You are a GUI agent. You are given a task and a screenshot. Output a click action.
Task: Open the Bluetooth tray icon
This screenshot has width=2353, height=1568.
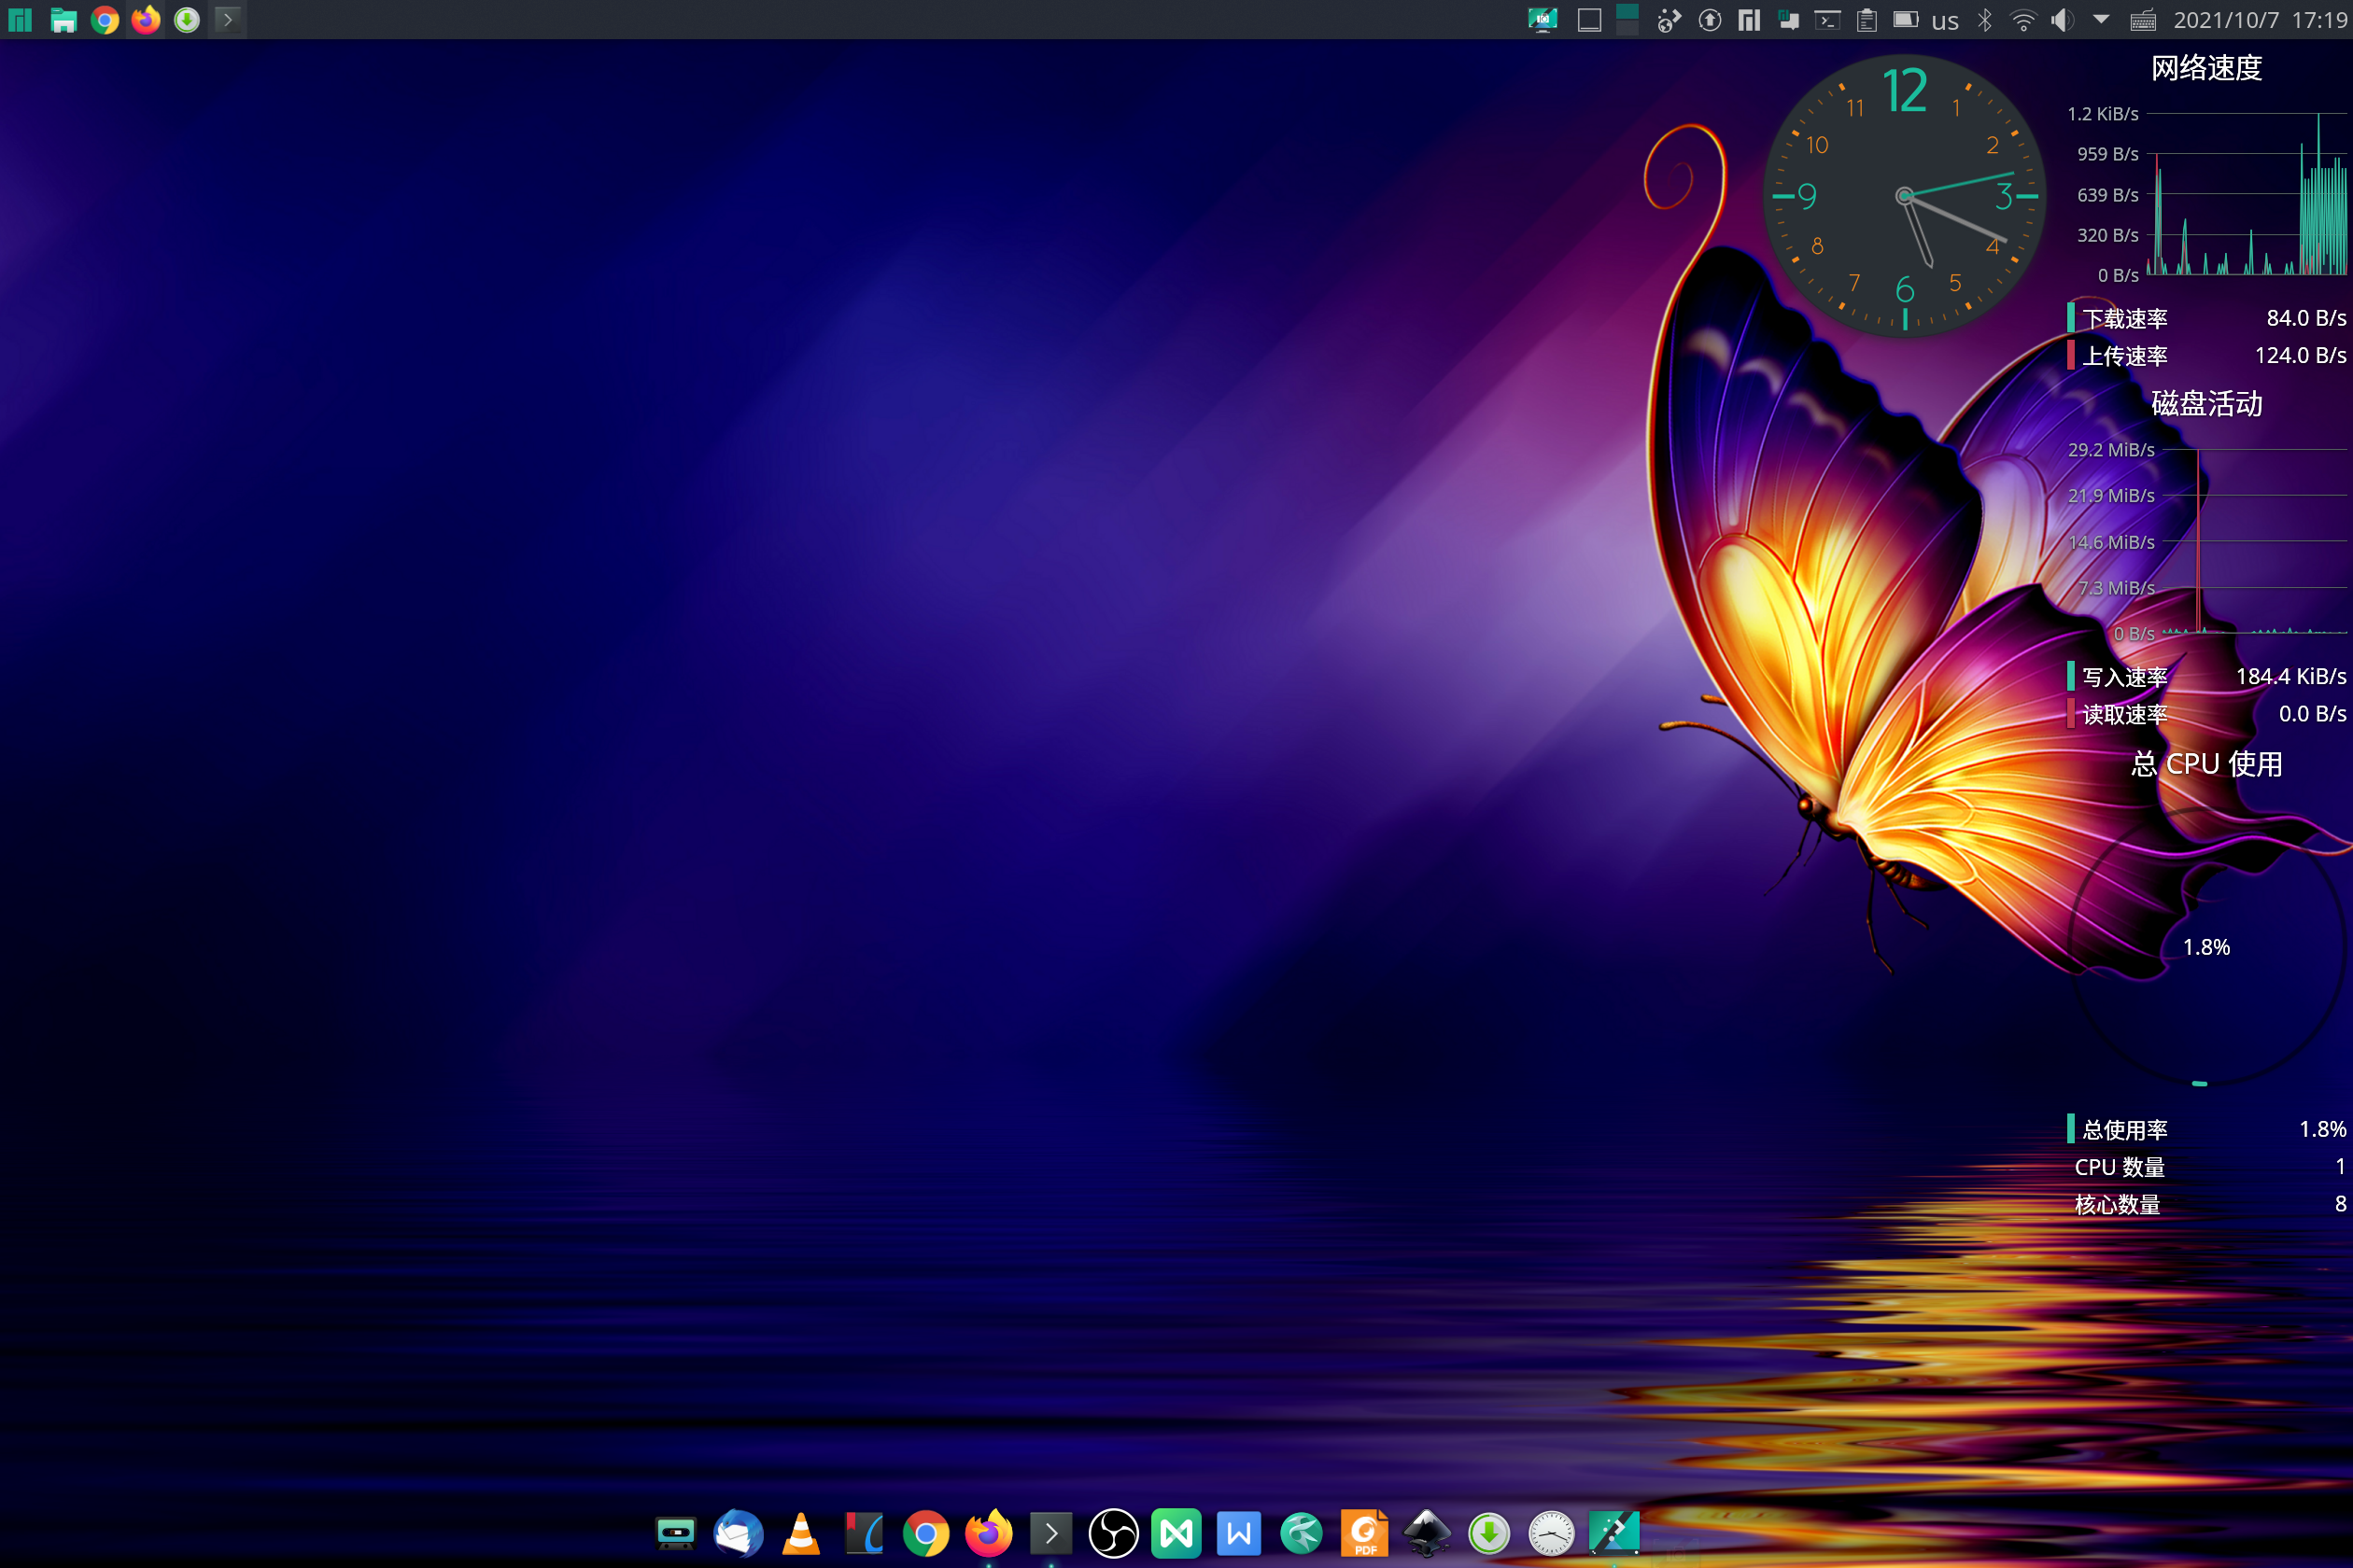[1985, 20]
